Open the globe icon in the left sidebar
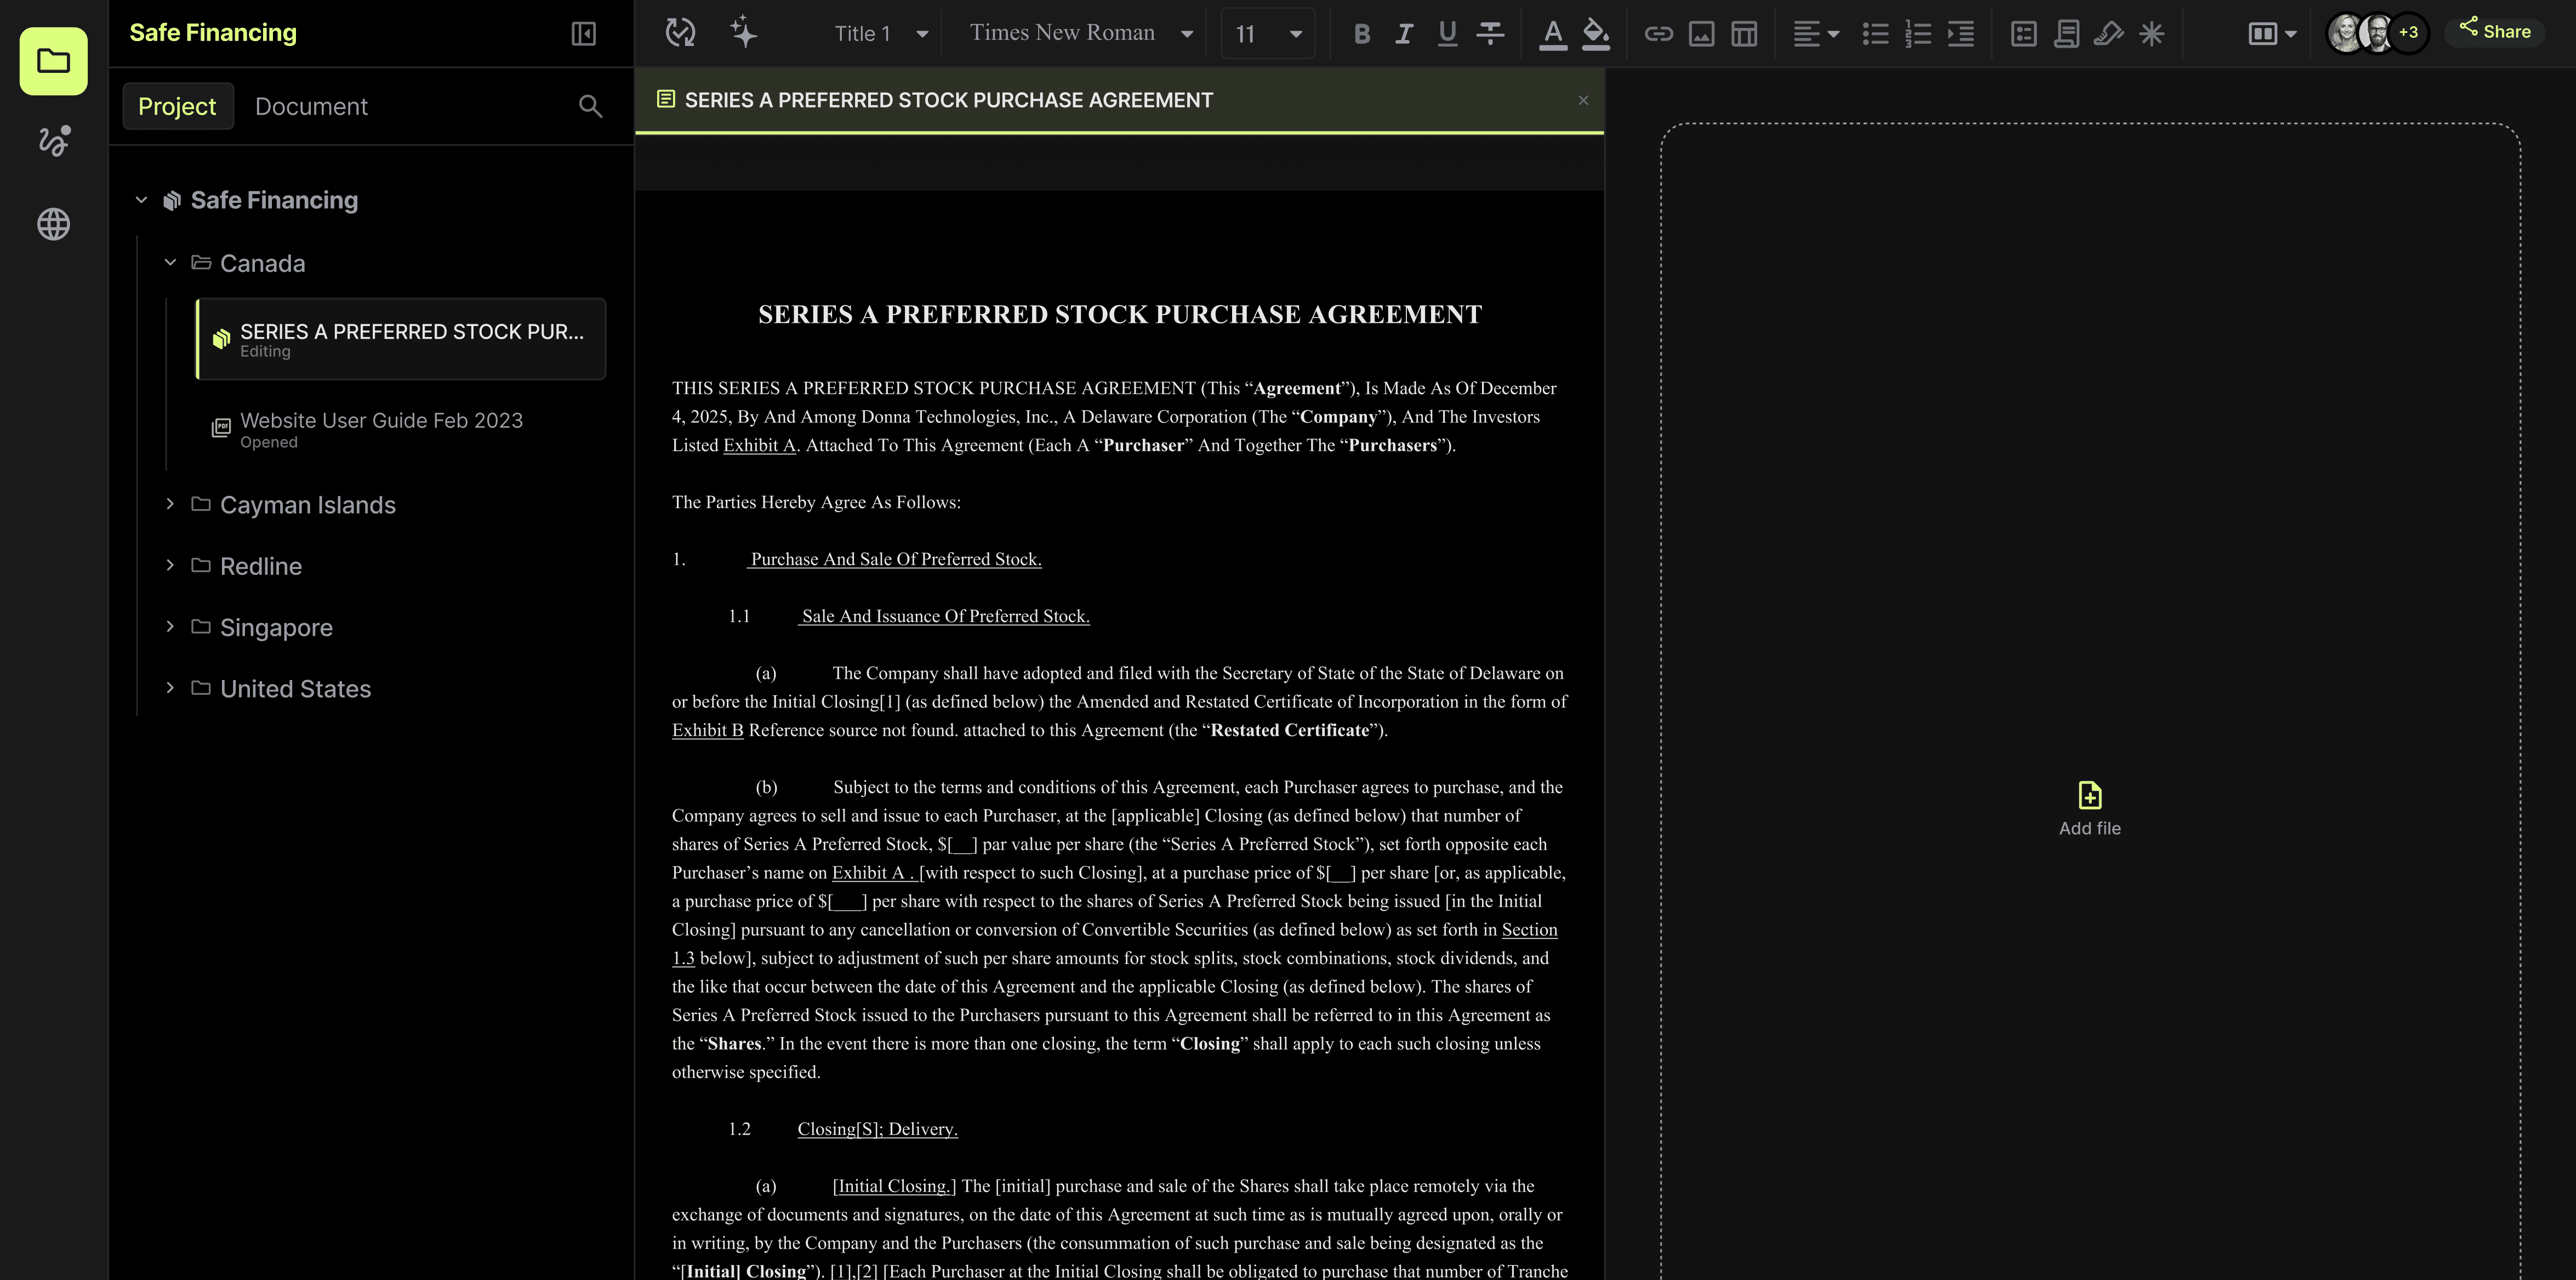 click(54, 224)
